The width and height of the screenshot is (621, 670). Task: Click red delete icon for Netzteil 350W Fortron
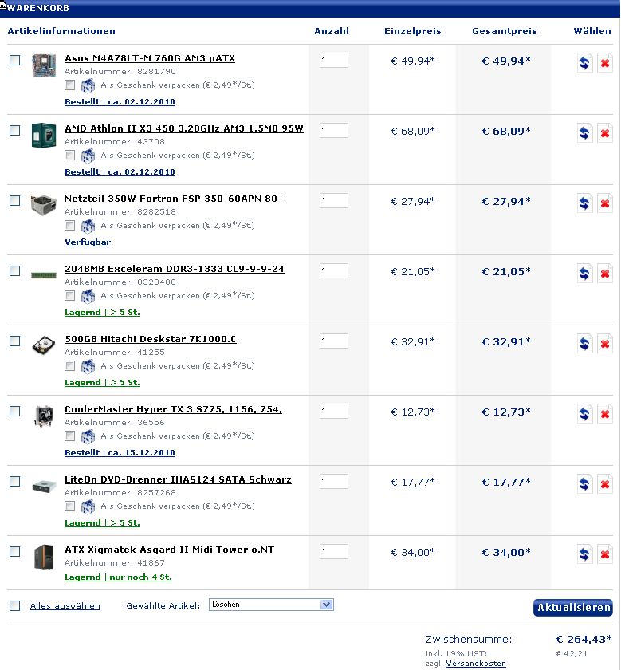(x=605, y=203)
